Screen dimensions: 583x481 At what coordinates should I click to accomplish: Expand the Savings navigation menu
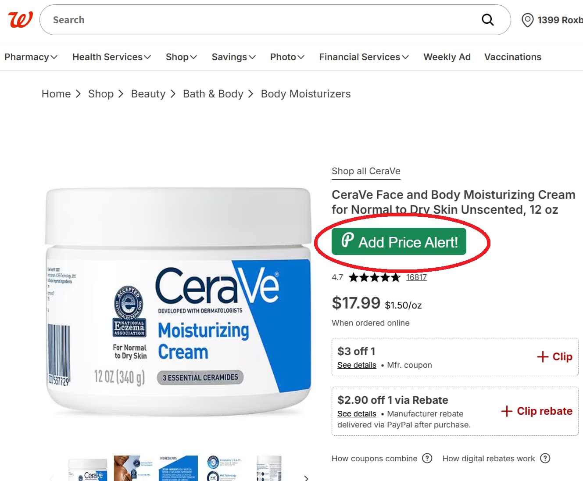[x=233, y=57]
